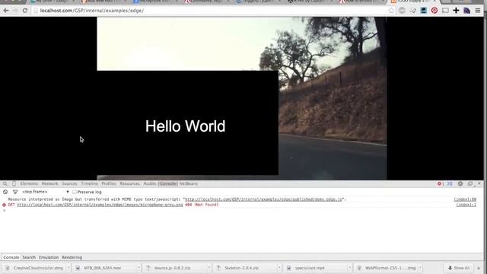Switch to the Resources panel

tap(130, 183)
